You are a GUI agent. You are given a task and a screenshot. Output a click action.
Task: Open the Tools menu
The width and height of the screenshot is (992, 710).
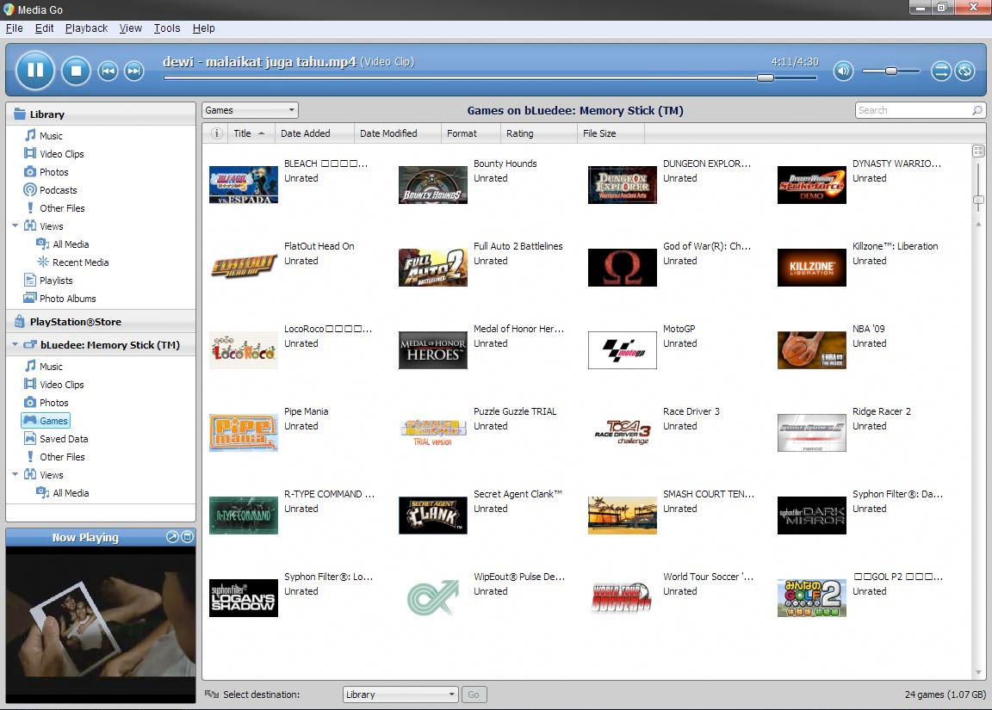[167, 28]
